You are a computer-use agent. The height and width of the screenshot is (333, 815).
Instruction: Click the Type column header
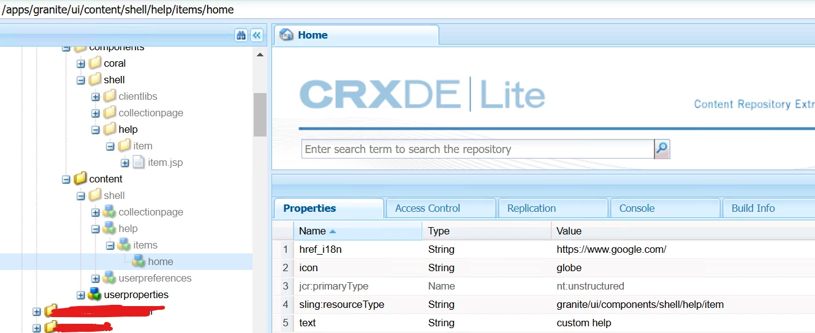pos(487,231)
